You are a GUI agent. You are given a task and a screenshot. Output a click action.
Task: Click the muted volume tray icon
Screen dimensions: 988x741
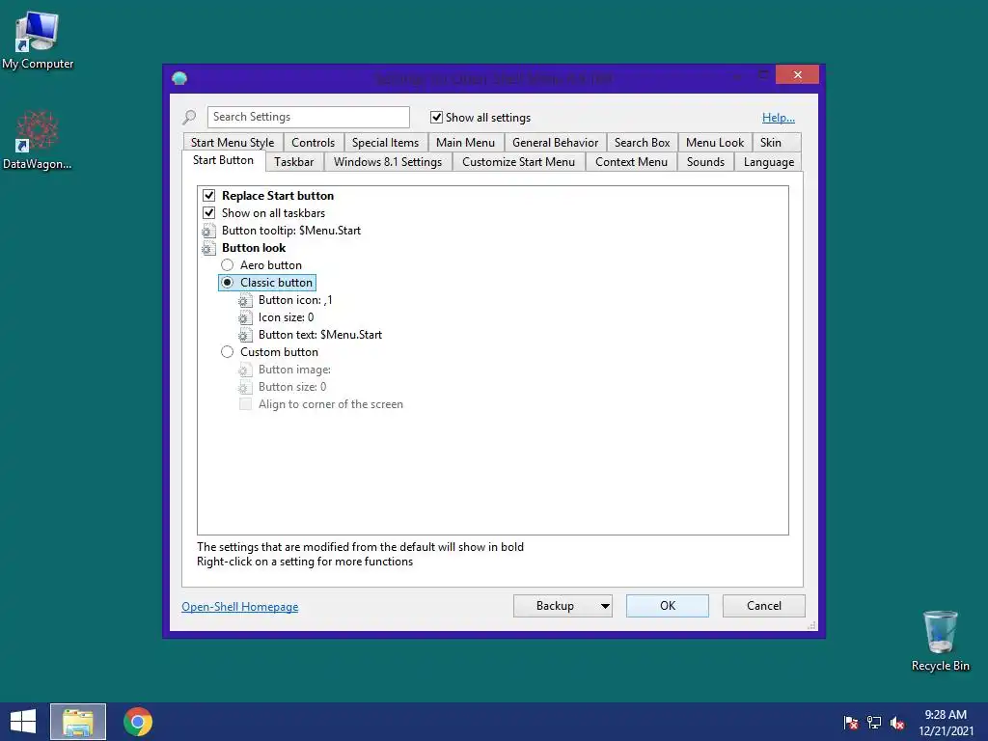pyautogui.click(x=897, y=723)
